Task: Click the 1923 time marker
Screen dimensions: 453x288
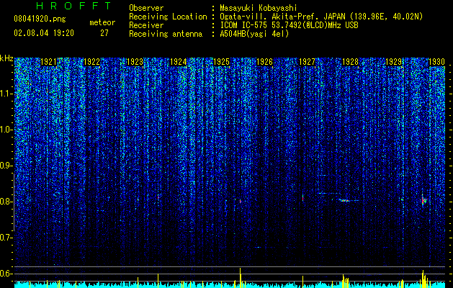Action: [135, 62]
